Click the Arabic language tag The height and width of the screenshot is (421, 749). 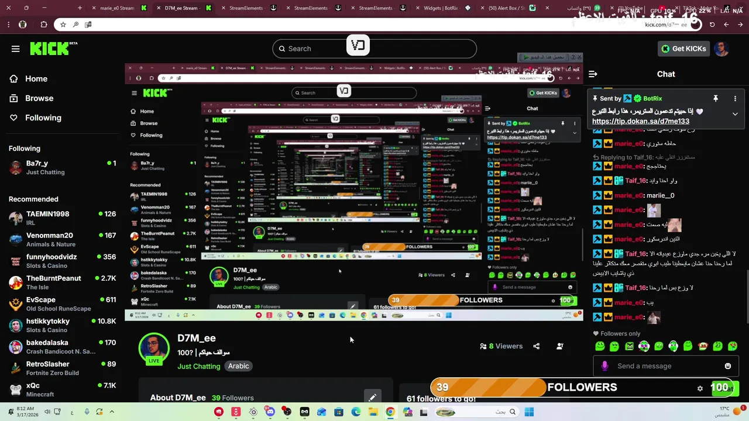(x=238, y=366)
